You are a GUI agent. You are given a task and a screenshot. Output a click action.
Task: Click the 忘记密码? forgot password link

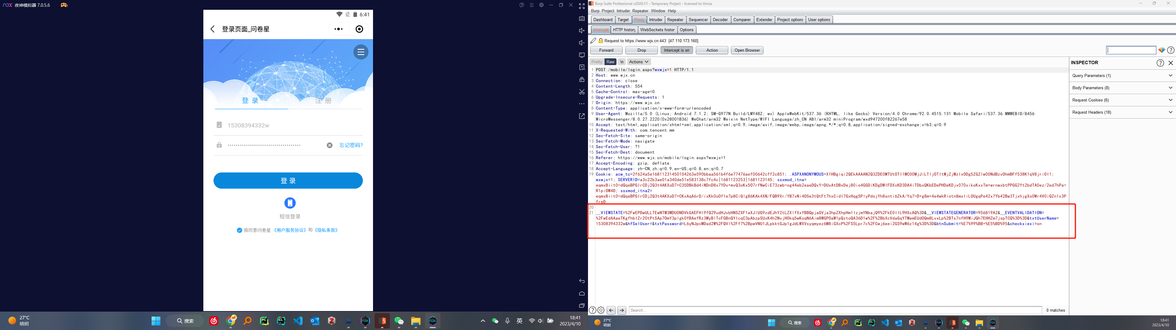coord(351,145)
